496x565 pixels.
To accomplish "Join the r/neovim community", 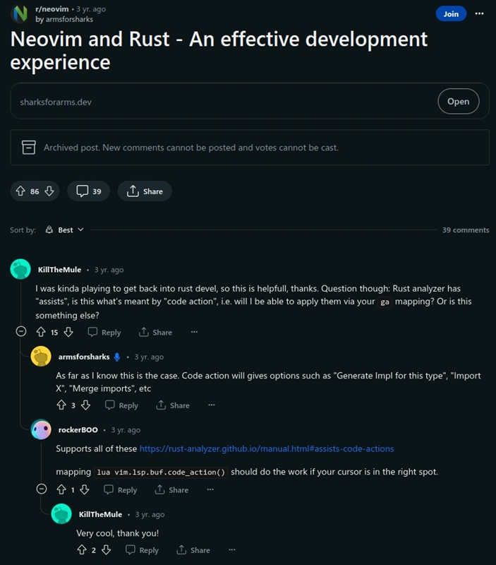I will (449, 13).
